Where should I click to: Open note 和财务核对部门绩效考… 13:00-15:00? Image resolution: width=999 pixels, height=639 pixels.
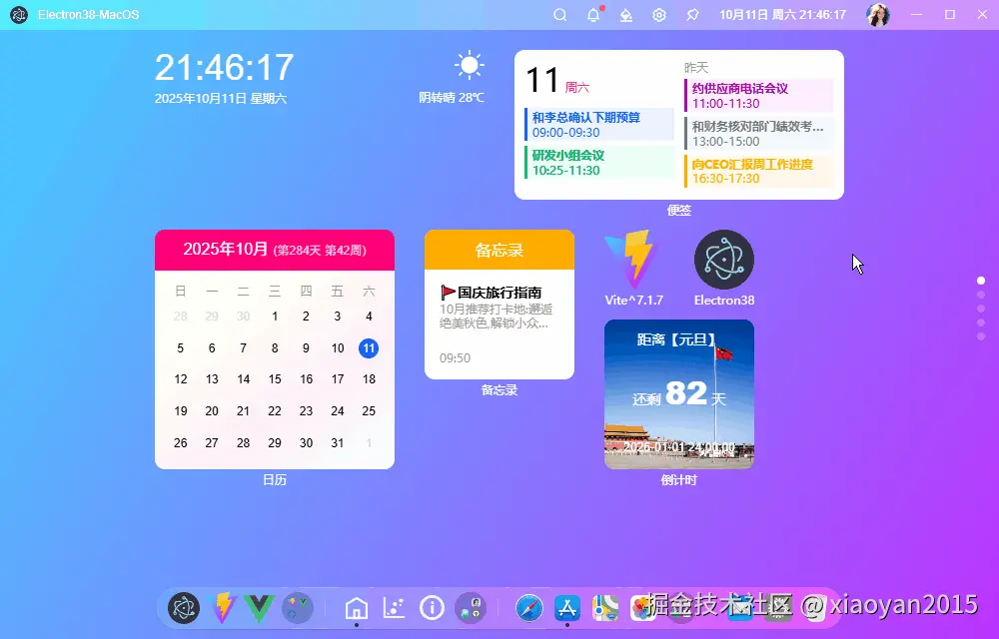pos(759,133)
